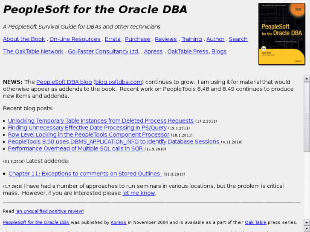Follow the PeopleSoft DBA blog link
The image size is (310, 232).
click(x=64, y=82)
